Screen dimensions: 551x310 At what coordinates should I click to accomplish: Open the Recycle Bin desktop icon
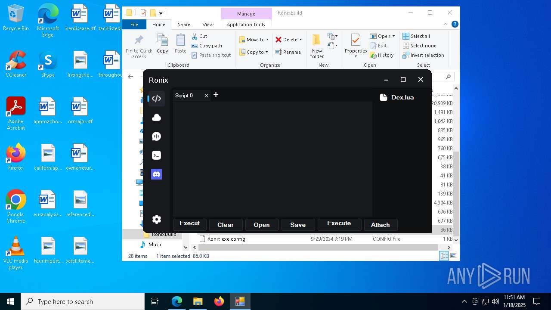point(16,18)
